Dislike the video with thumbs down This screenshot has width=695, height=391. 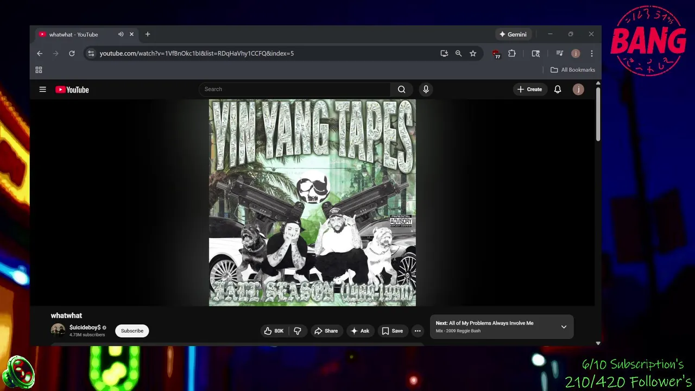298,331
